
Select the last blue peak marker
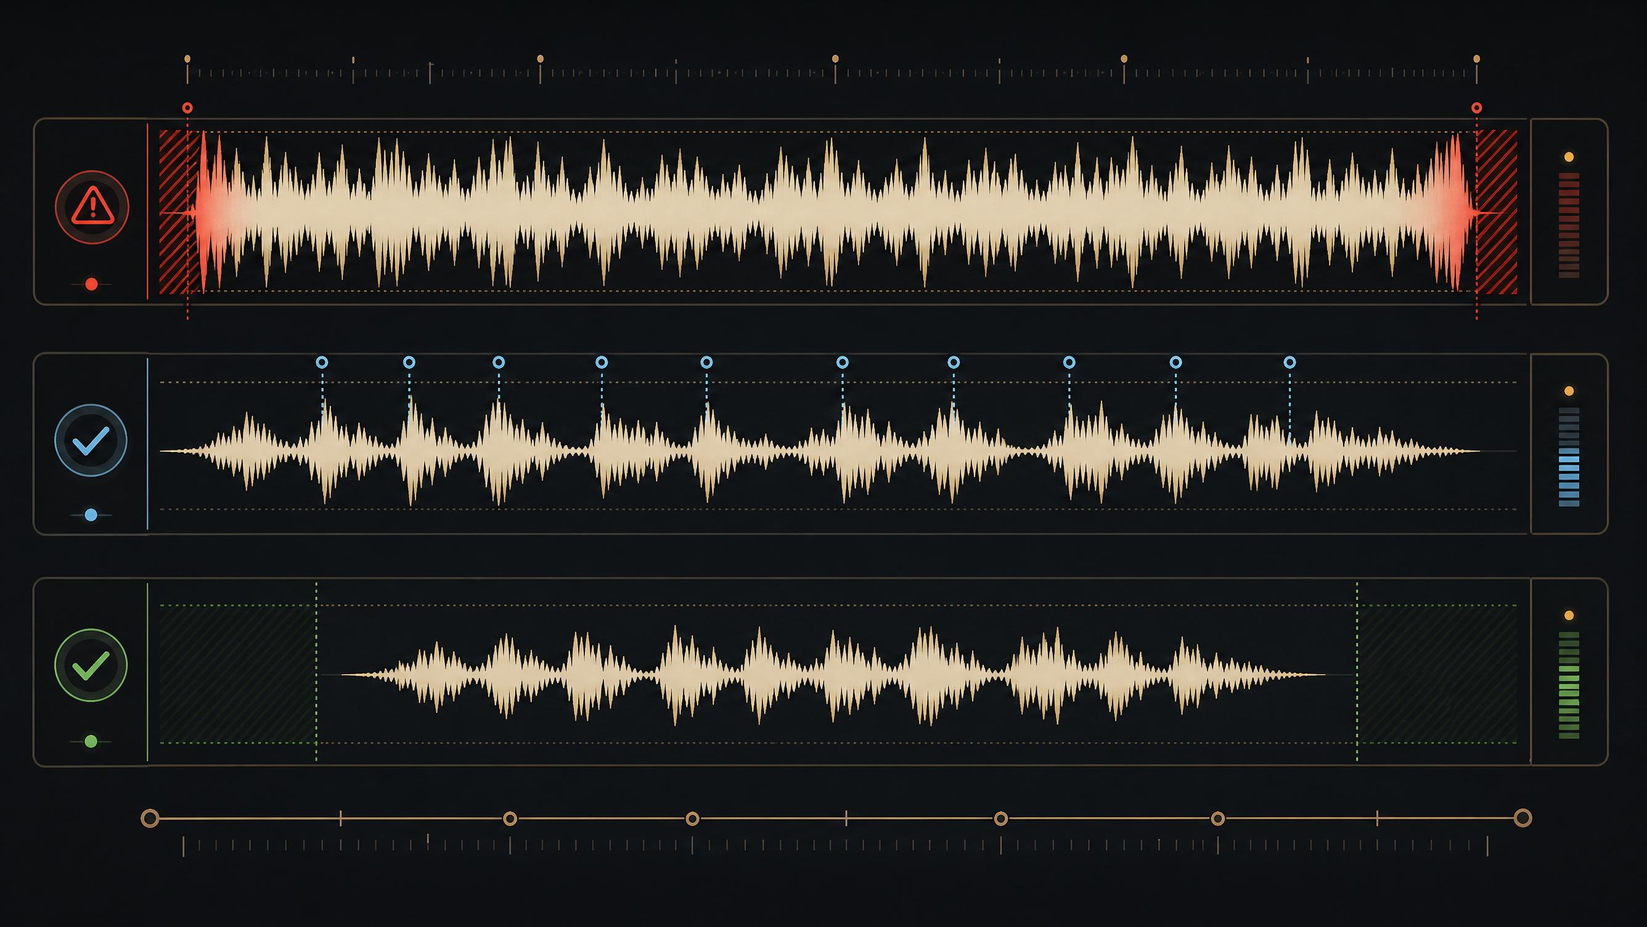point(1289,362)
